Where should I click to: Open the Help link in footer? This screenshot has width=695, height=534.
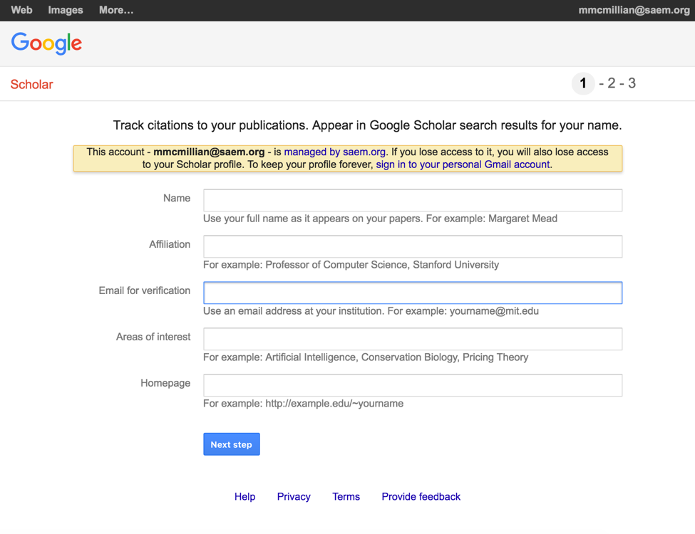(244, 496)
